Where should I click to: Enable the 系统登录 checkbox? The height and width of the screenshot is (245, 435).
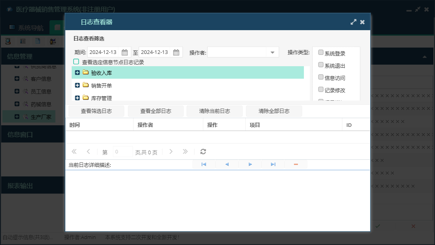(x=321, y=53)
